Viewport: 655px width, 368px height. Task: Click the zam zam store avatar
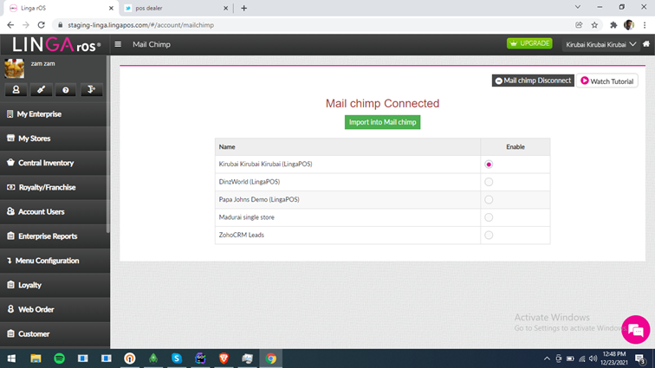[14, 68]
